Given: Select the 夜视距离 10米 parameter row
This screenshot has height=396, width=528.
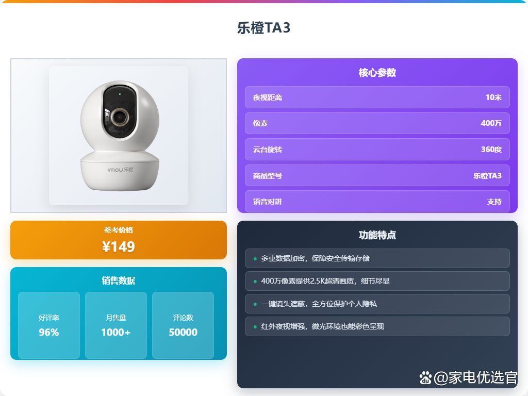Looking at the screenshot, I should coord(377,97).
